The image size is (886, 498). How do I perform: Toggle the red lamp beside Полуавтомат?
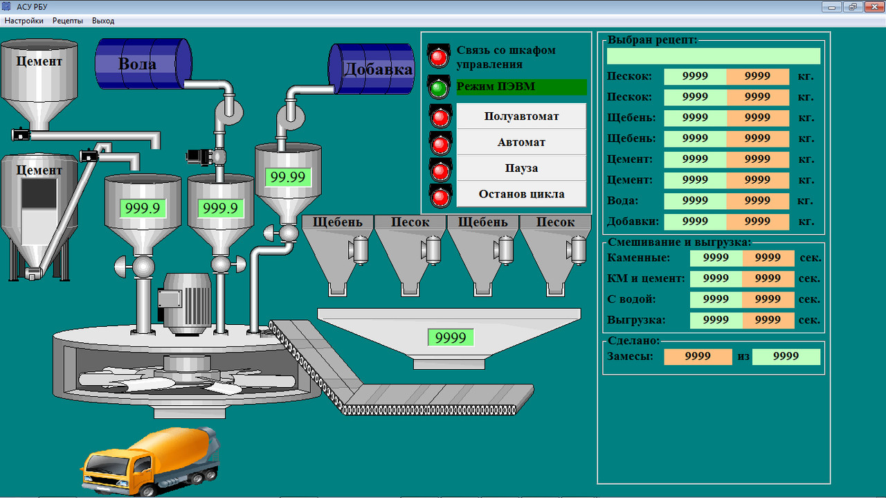(440, 116)
